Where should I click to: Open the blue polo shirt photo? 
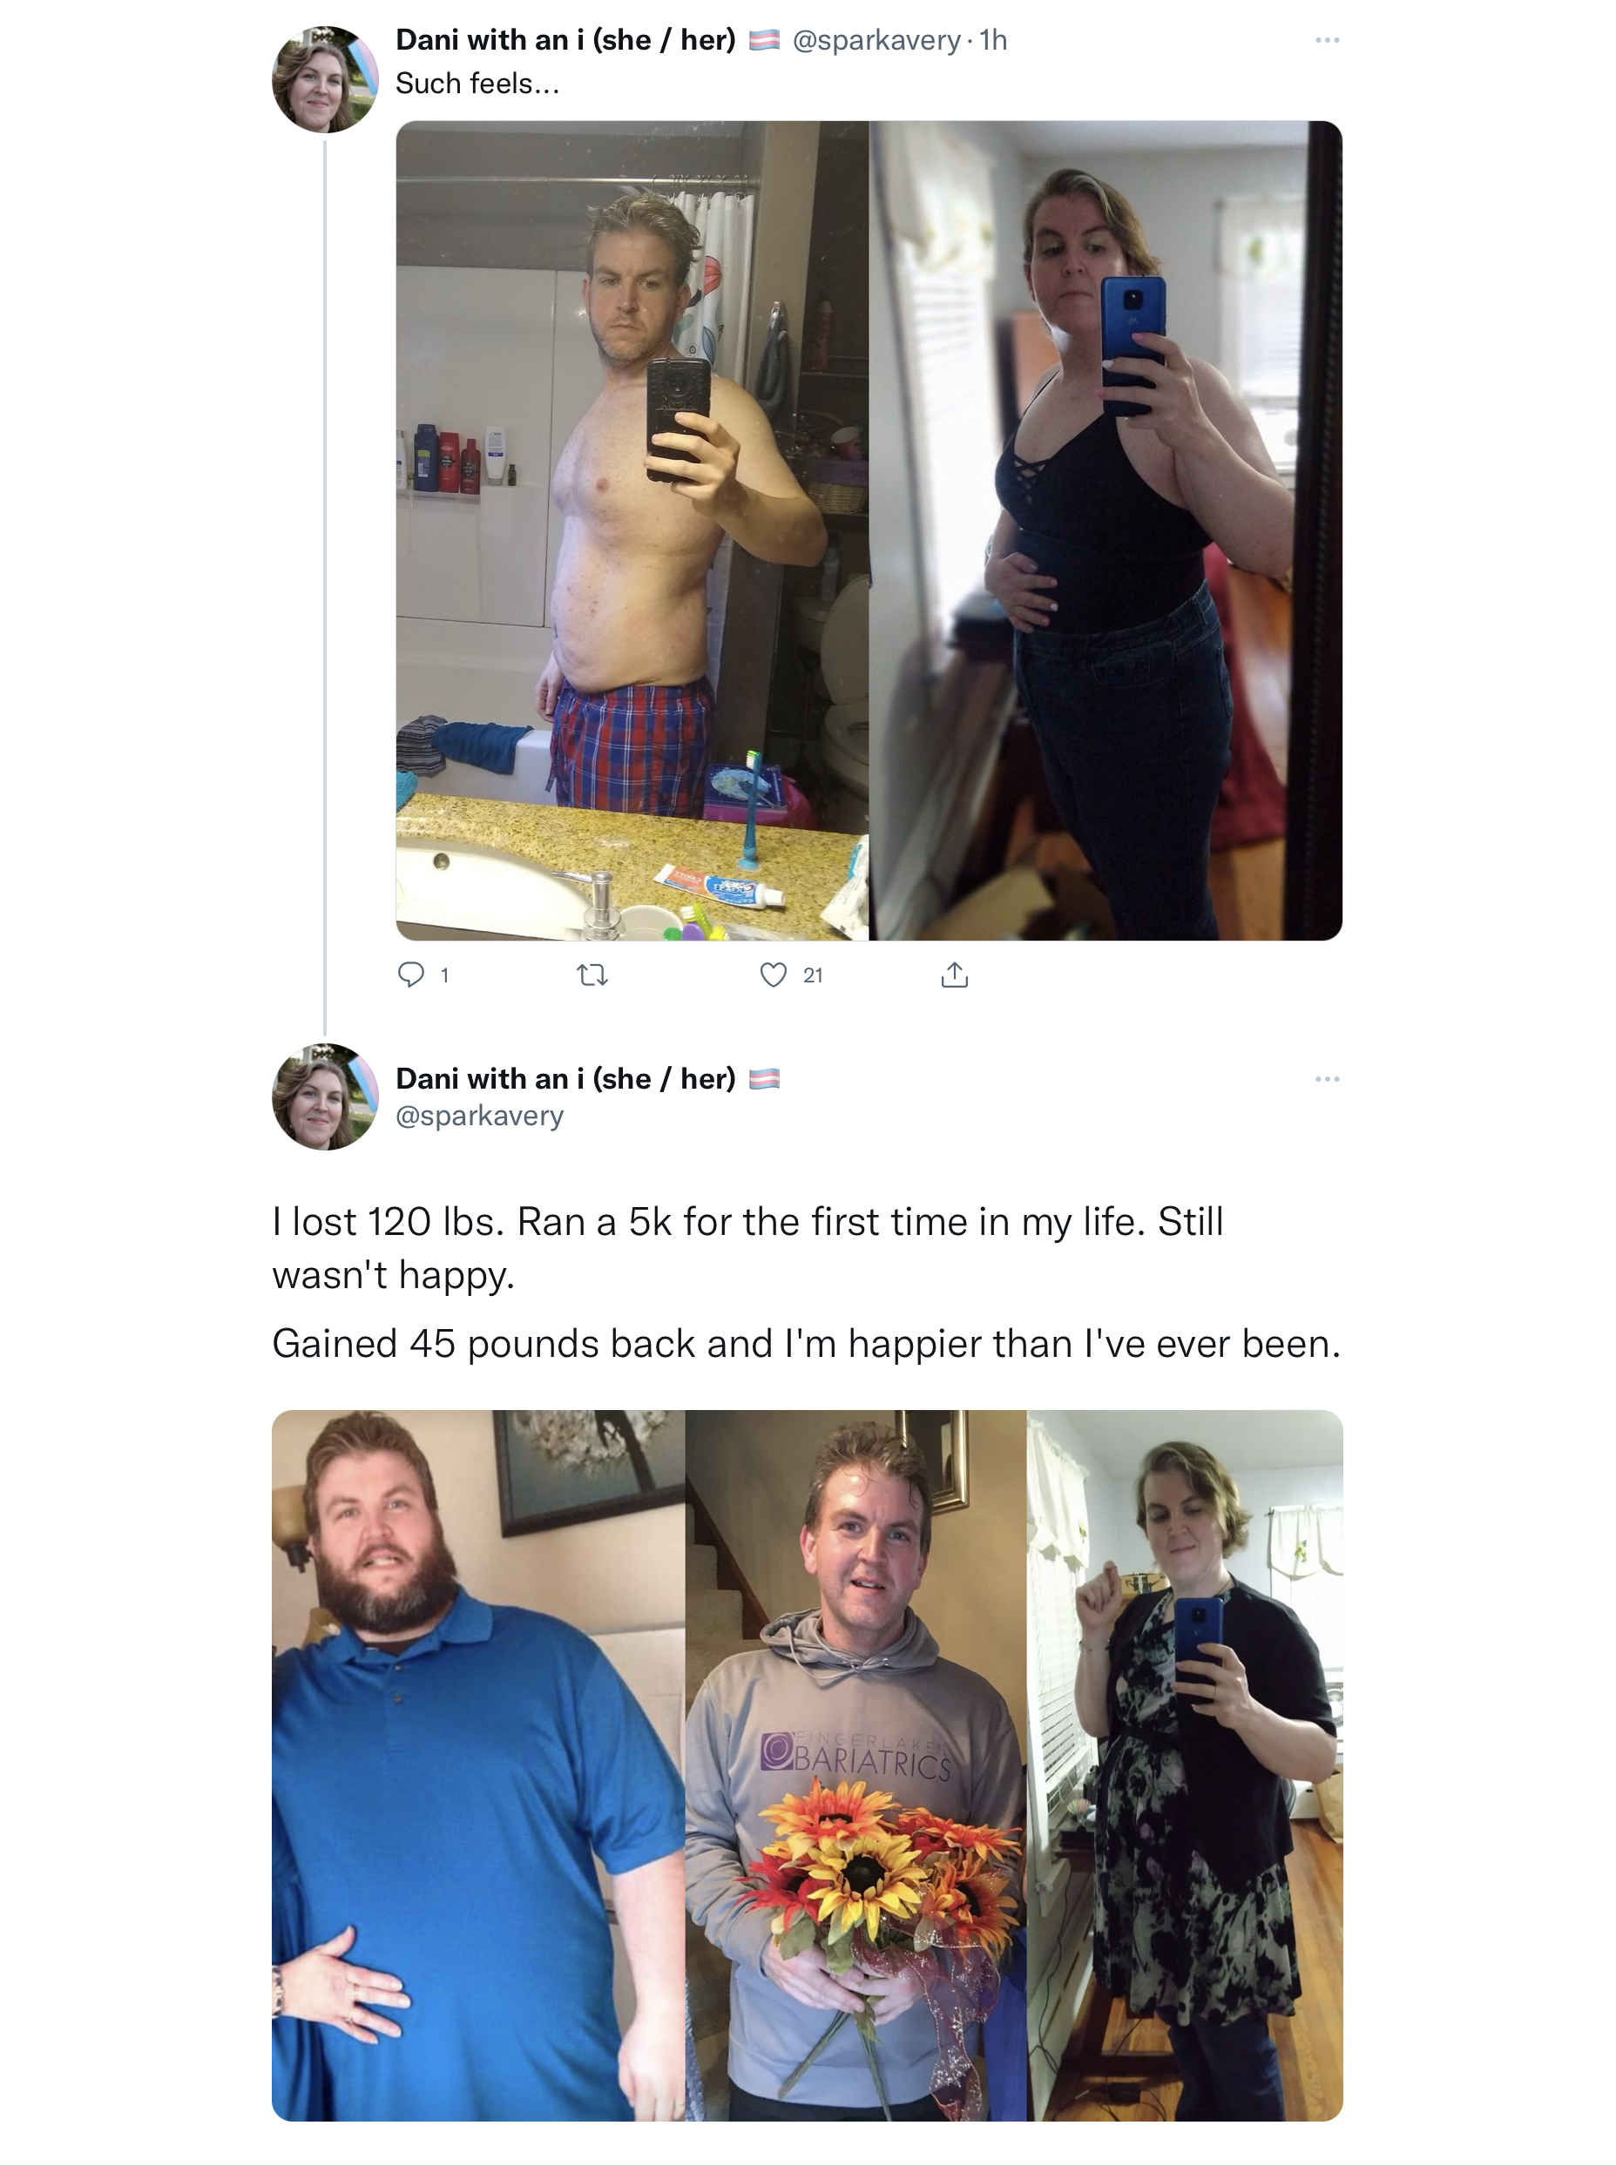[x=478, y=1765]
